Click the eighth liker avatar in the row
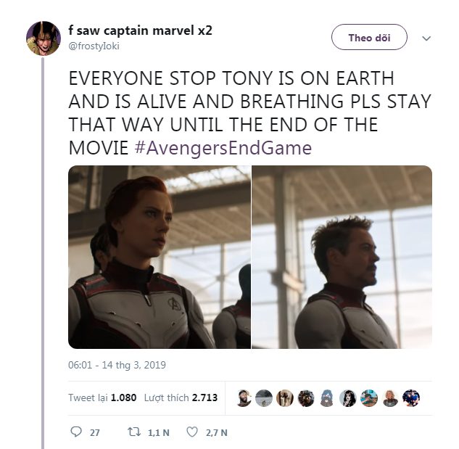 (x=390, y=397)
